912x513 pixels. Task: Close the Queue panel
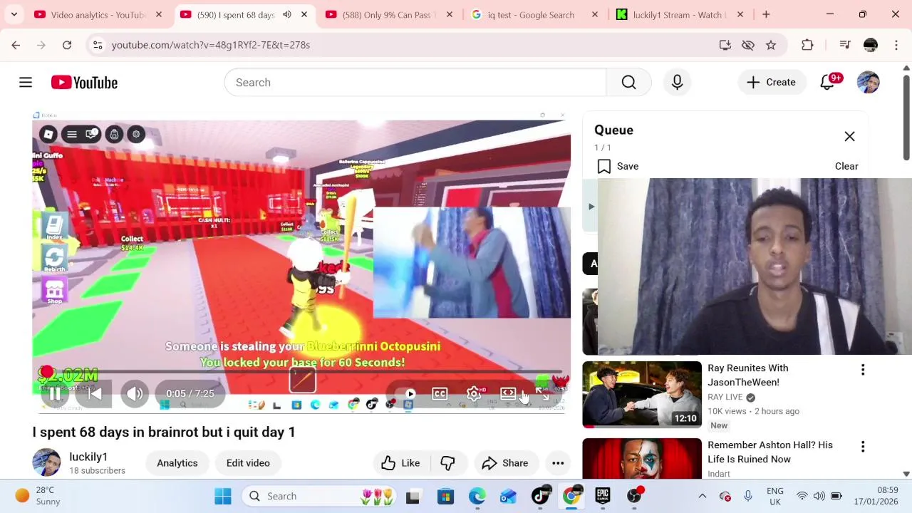[849, 136]
